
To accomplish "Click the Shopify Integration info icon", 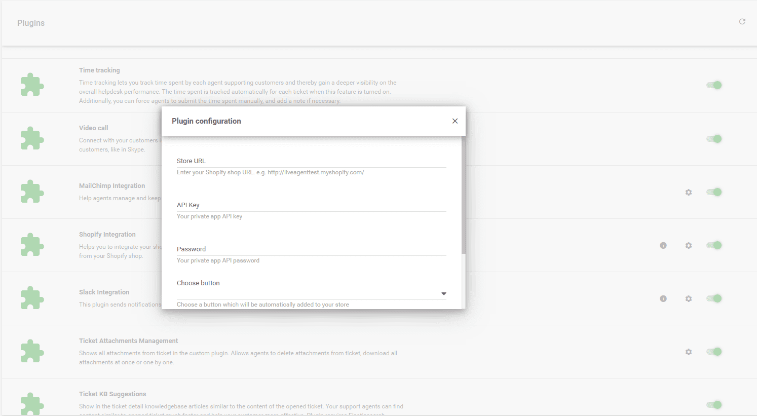I will point(663,245).
